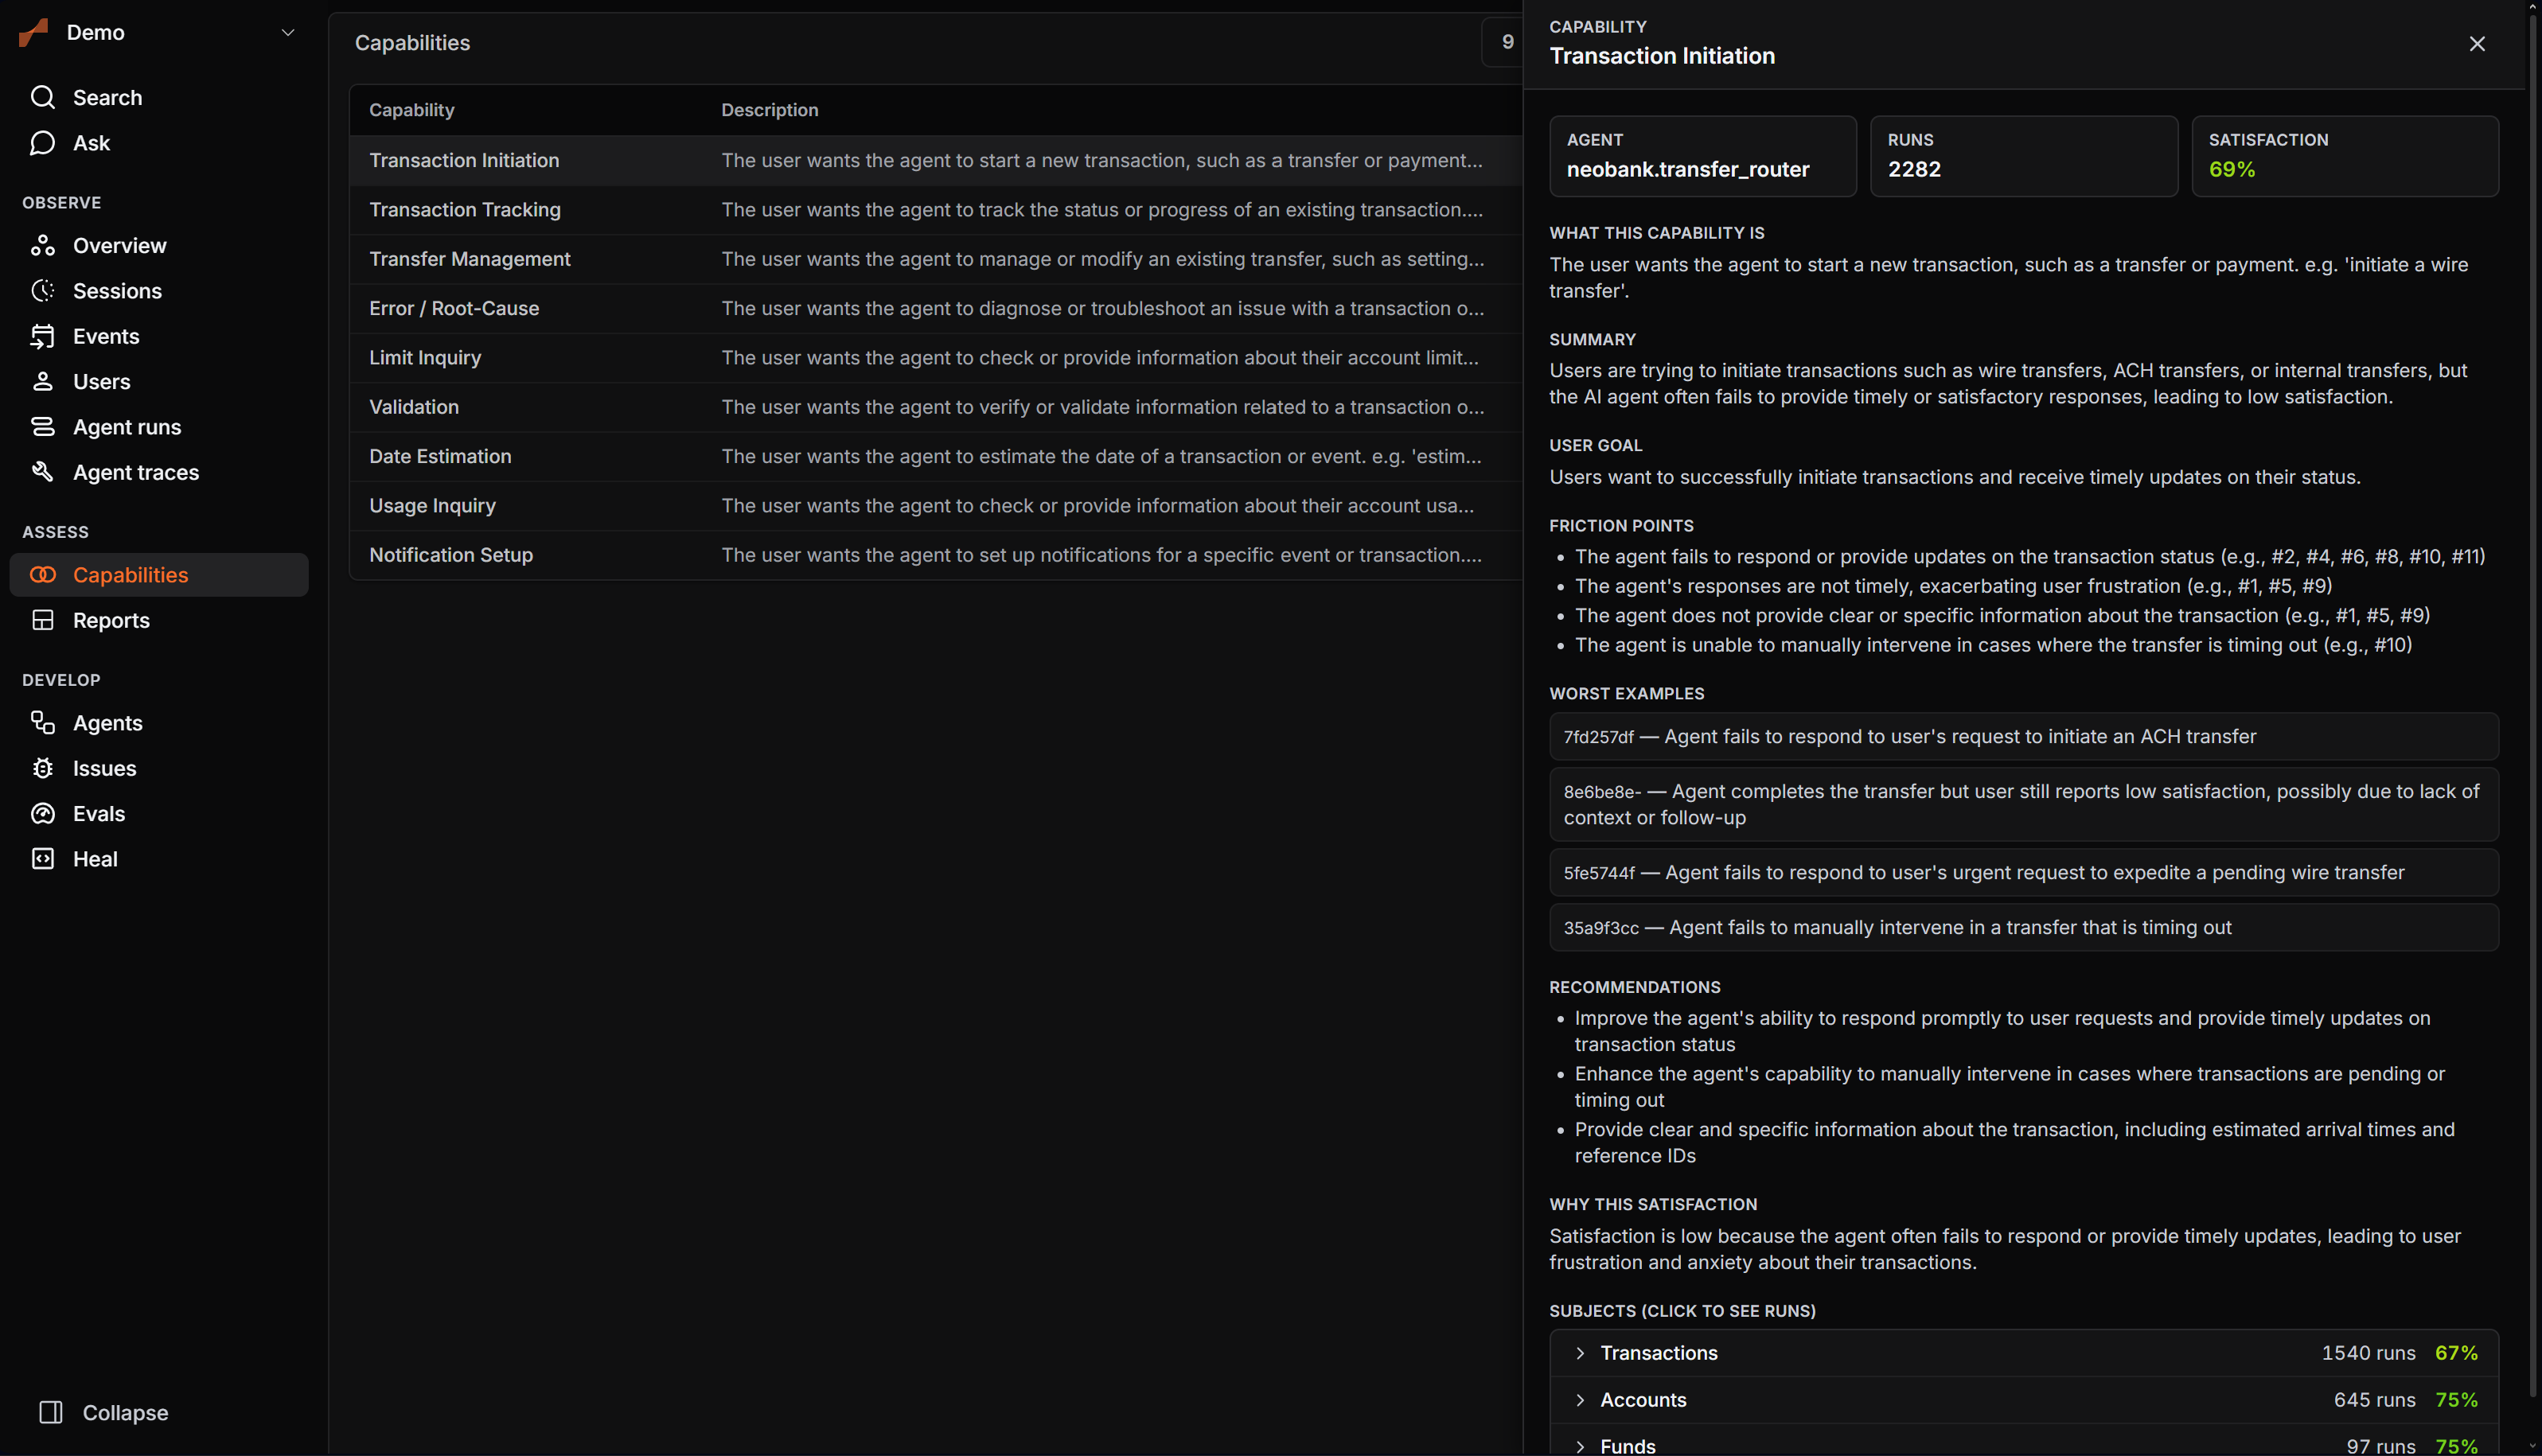
Task: Click the Evals gauge icon
Action: click(42, 813)
